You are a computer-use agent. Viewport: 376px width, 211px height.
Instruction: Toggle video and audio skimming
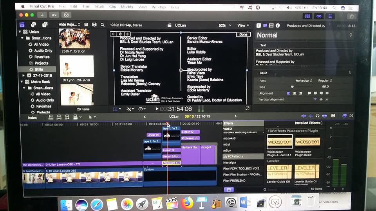click(304, 116)
